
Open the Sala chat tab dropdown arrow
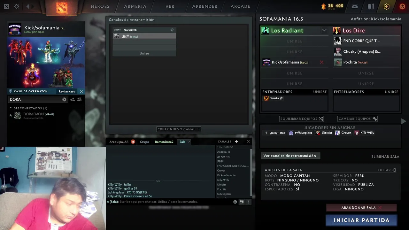[x=189, y=142]
